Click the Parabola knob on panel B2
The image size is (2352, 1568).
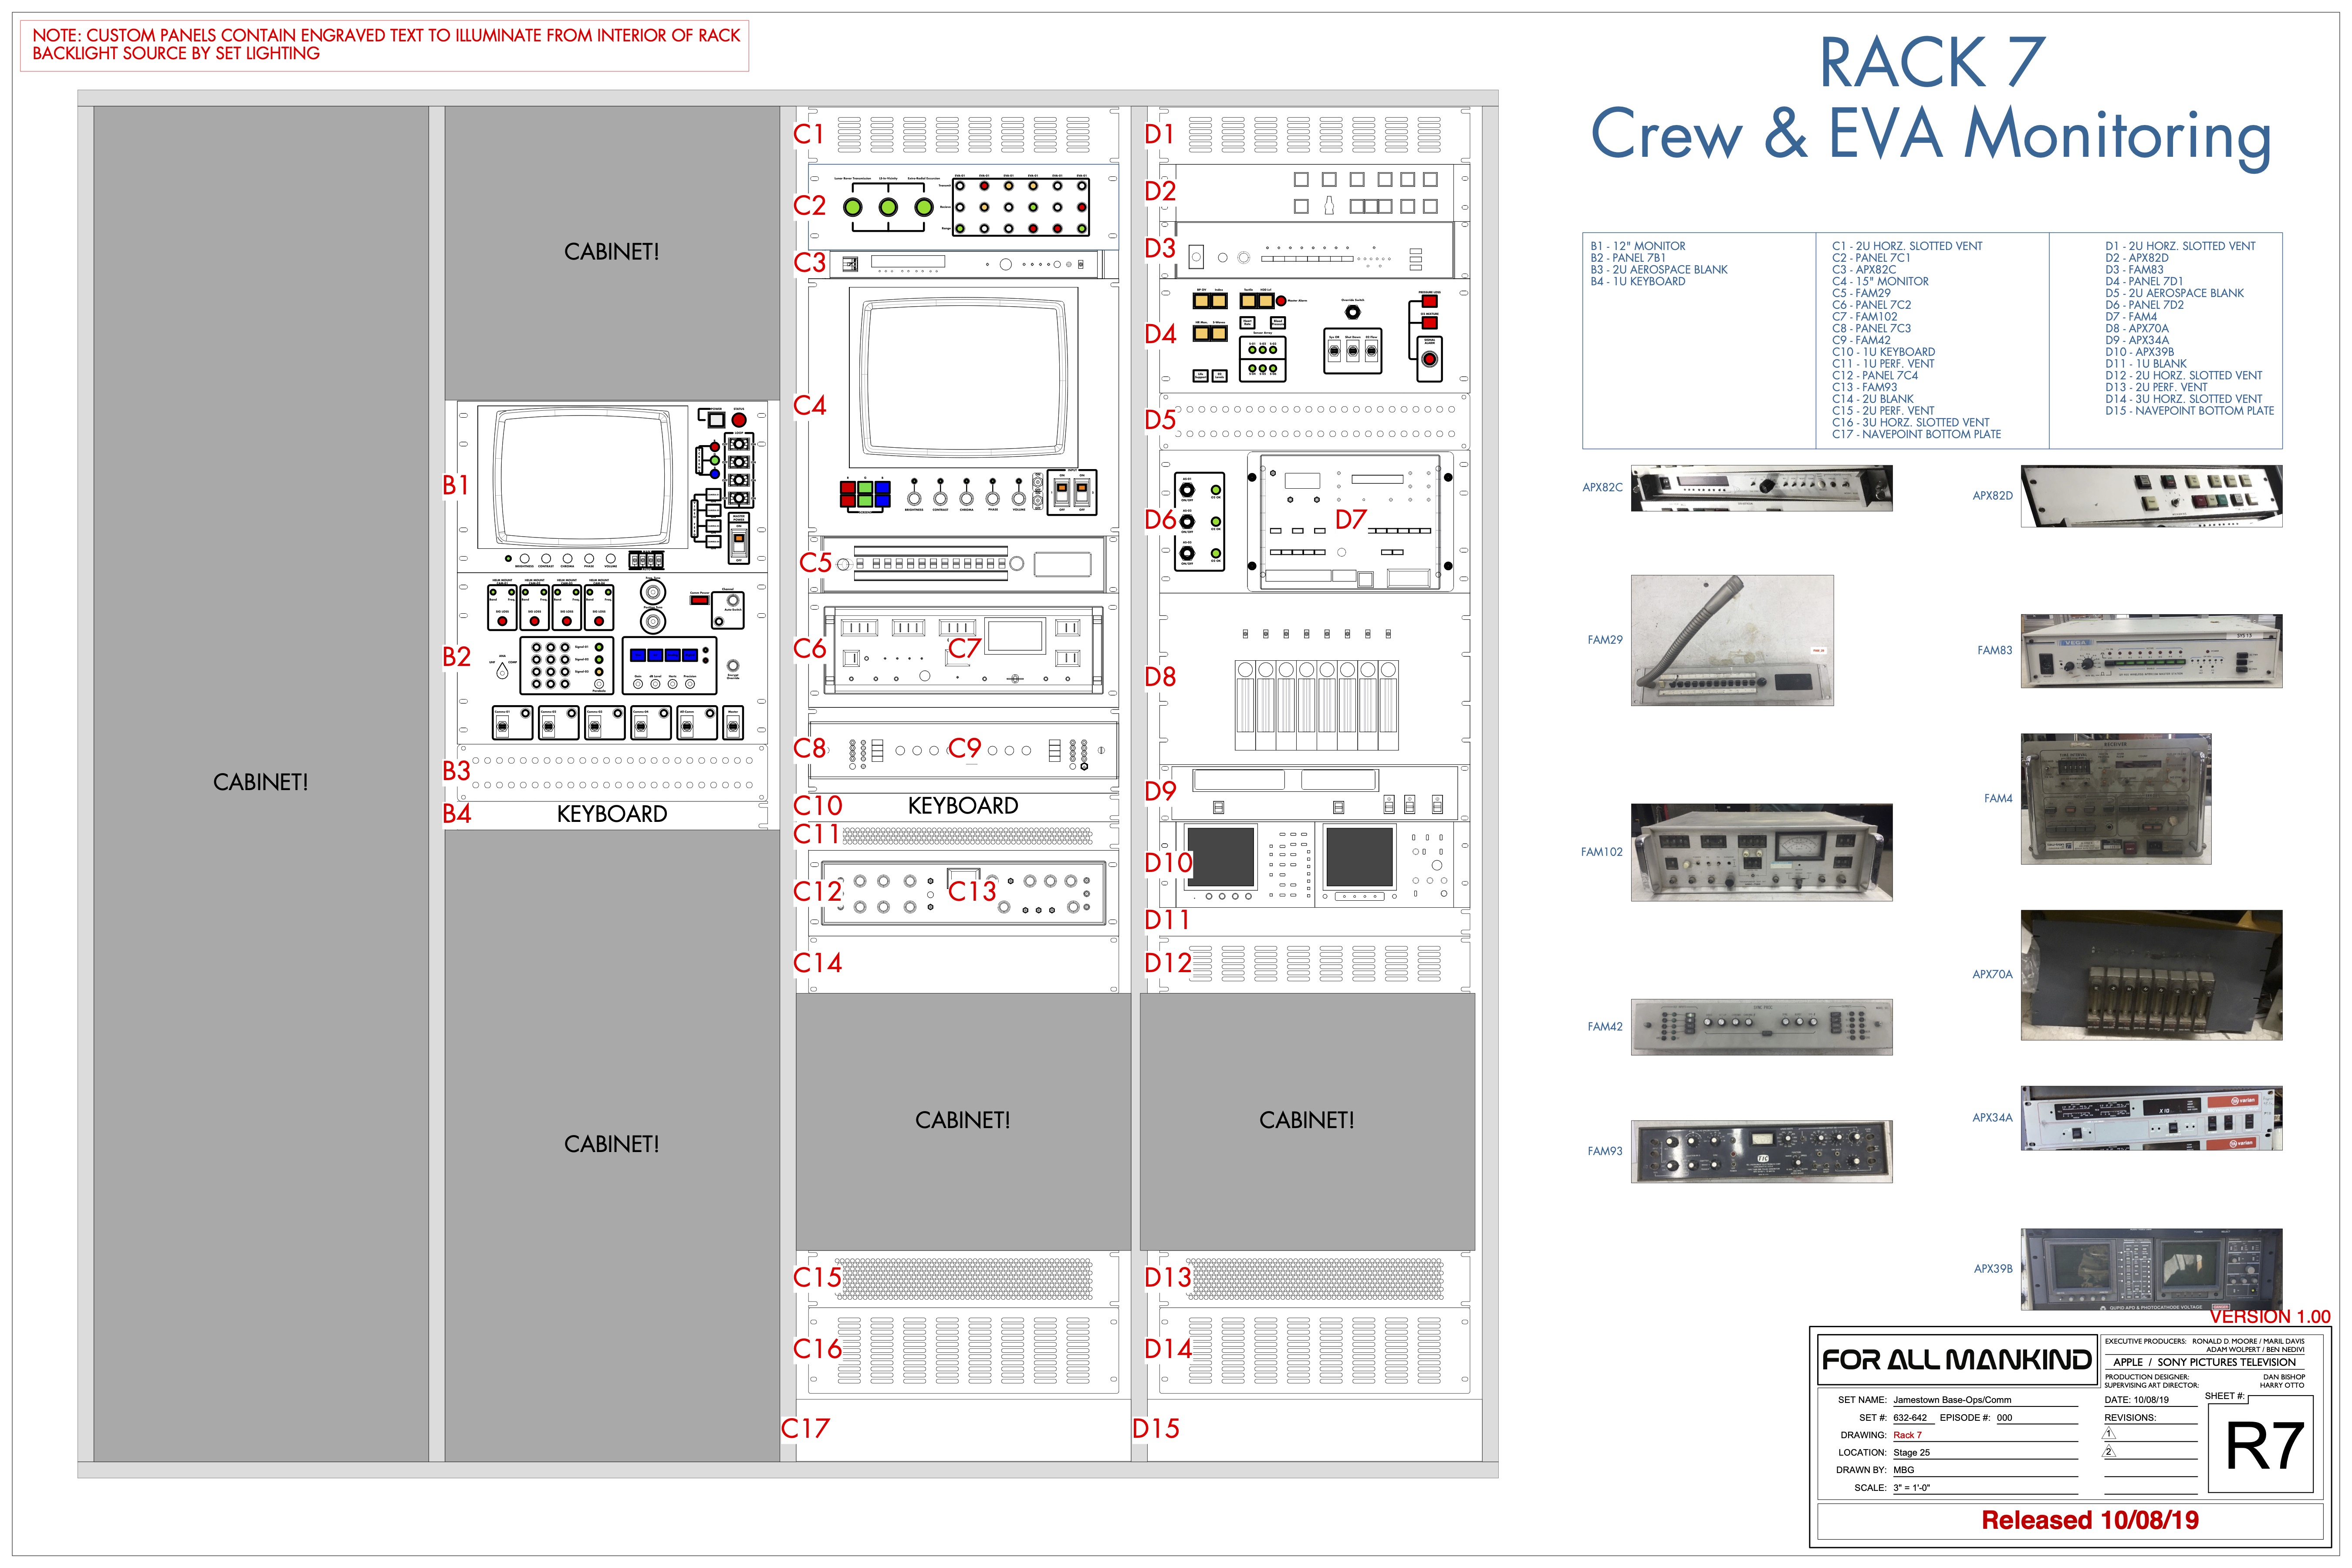(599, 684)
